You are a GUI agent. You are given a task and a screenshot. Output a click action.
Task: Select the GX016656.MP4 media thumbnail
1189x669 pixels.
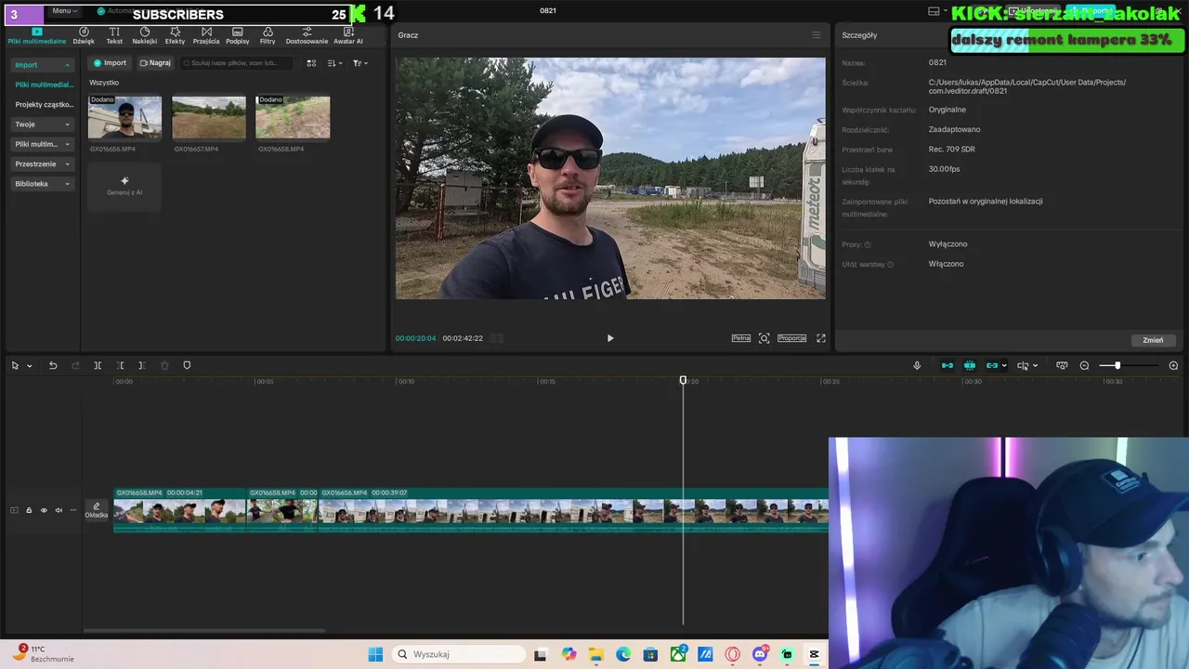124,117
